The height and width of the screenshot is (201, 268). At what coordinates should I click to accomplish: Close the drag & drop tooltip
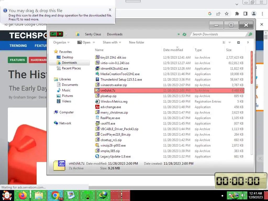pos(110,10)
